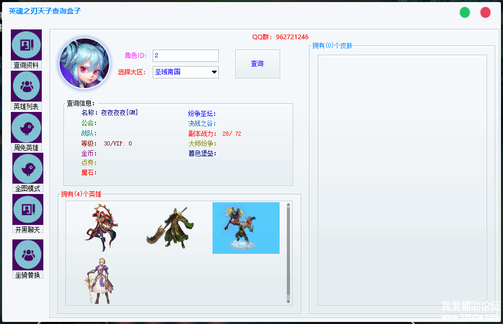Click the QQ群 number 962721246
This screenshot has height=324, width=503.
point(292,37)
